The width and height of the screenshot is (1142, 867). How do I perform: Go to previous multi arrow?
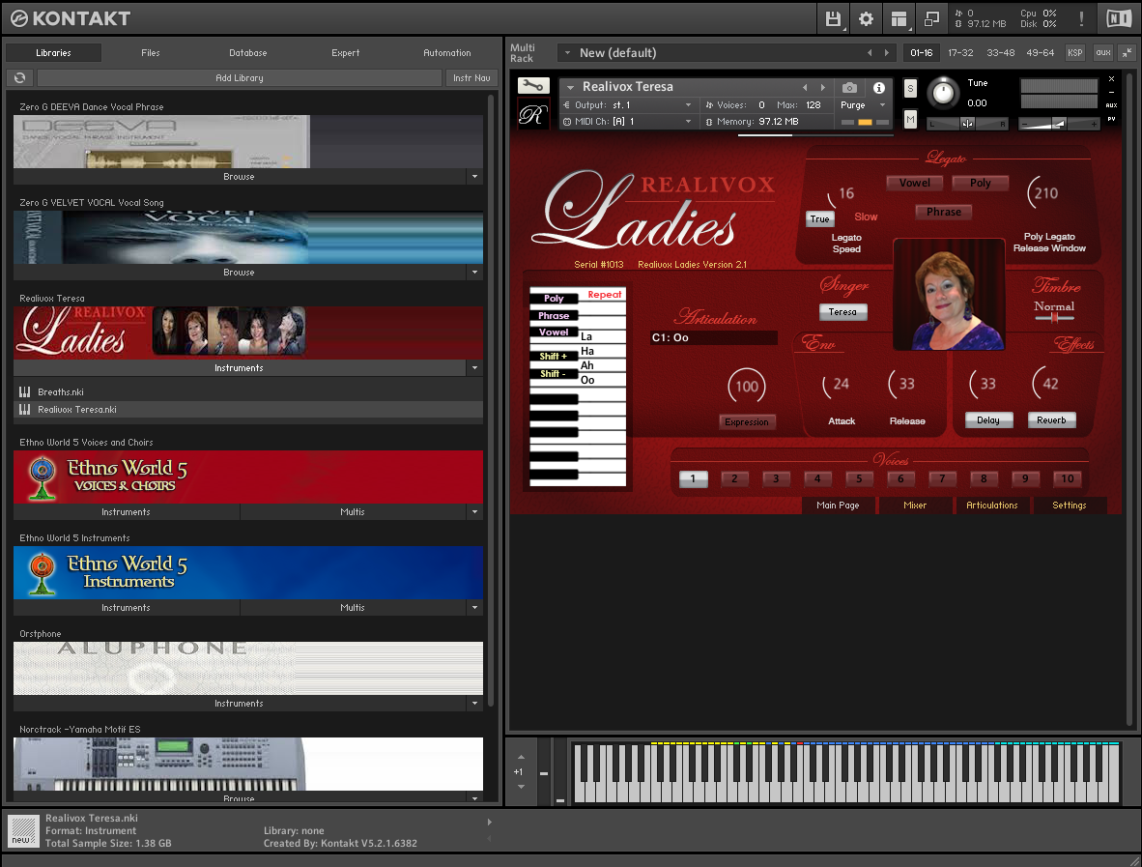869,53
